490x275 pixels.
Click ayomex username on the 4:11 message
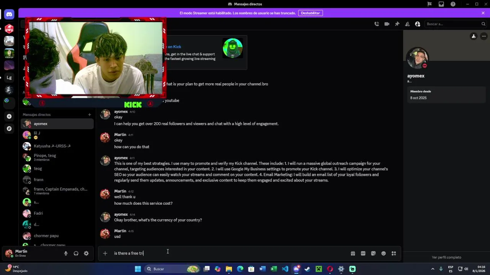coord(121,158)
